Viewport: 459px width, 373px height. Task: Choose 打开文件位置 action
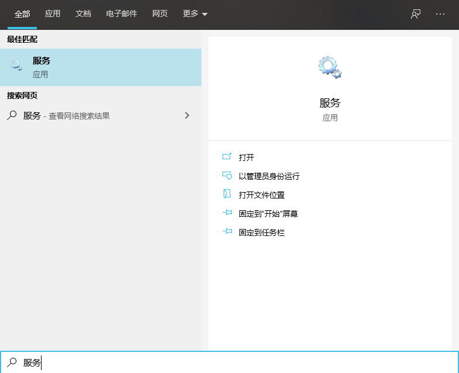click(x=261, y=195)
